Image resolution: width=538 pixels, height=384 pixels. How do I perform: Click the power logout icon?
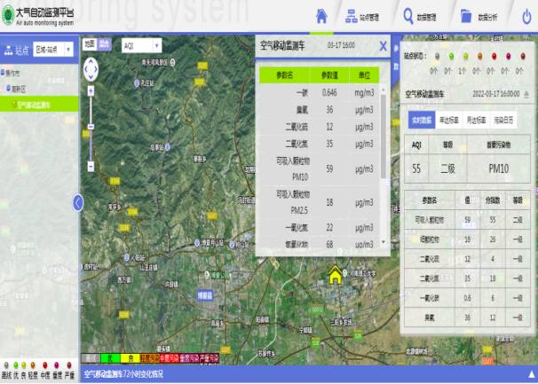[523, 16]
